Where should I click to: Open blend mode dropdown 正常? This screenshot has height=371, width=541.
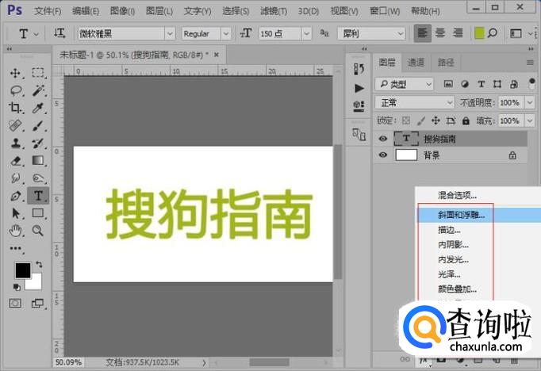tap(414, 102)
